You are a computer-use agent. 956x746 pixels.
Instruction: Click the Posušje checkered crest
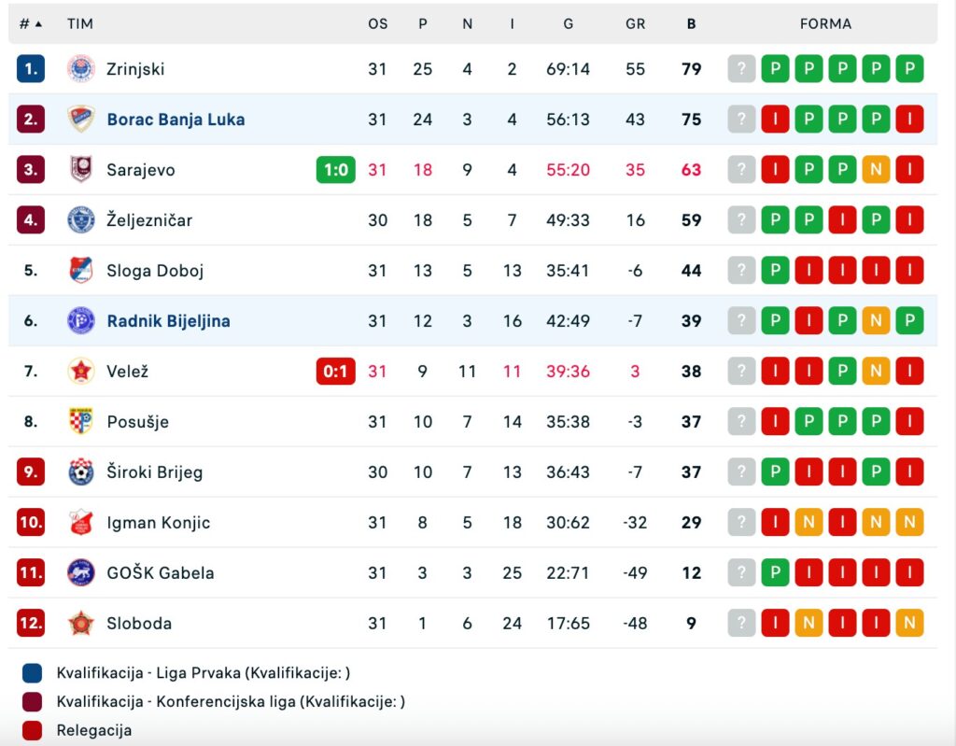click(80, 421)
